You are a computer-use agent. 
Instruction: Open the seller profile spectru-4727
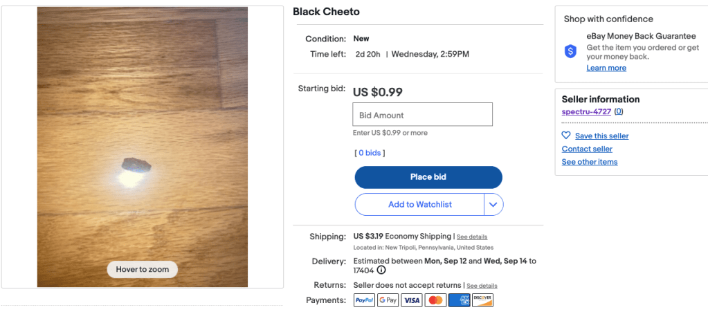pos(586,111)
